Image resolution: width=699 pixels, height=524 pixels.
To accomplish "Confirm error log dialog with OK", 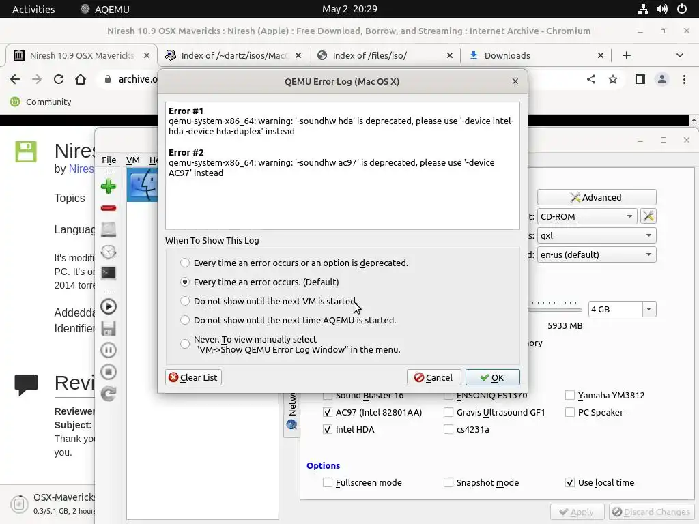I will pos(493,377).
